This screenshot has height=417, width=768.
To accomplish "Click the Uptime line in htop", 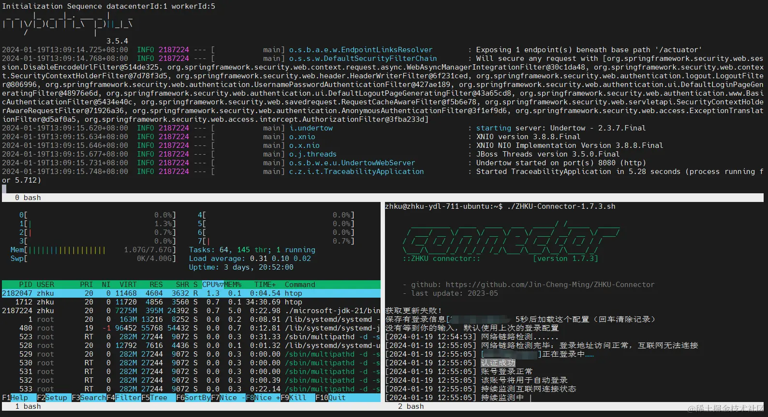I will click(x=241, y=267).
